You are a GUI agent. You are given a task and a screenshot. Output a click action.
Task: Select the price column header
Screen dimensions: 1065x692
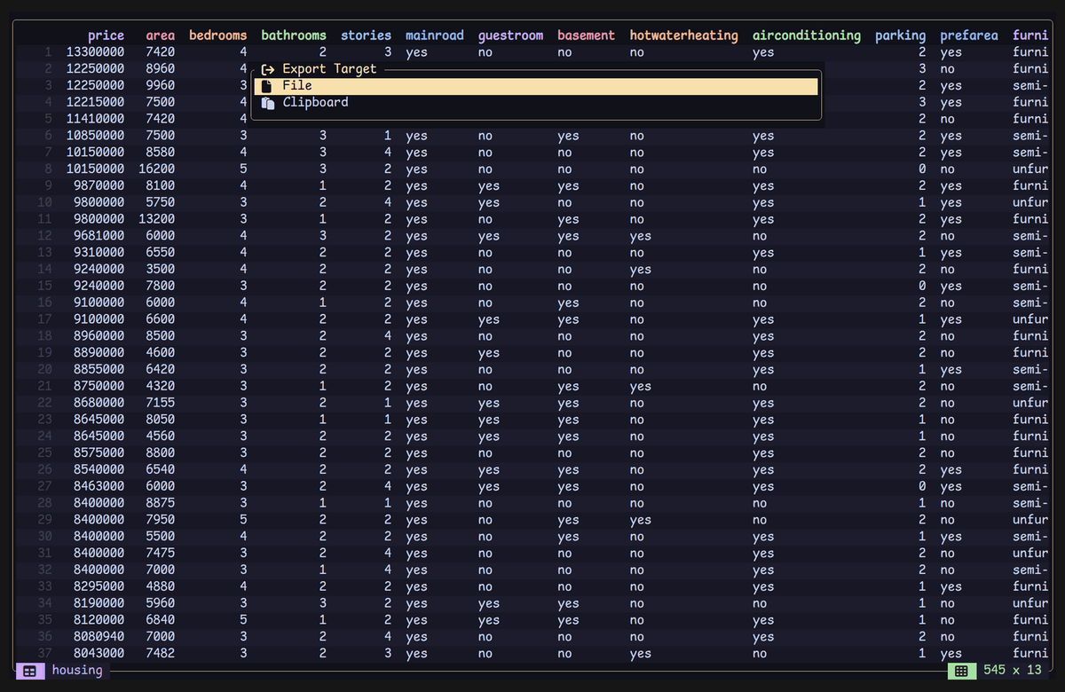pyautogui.click(x=106, y=35)
